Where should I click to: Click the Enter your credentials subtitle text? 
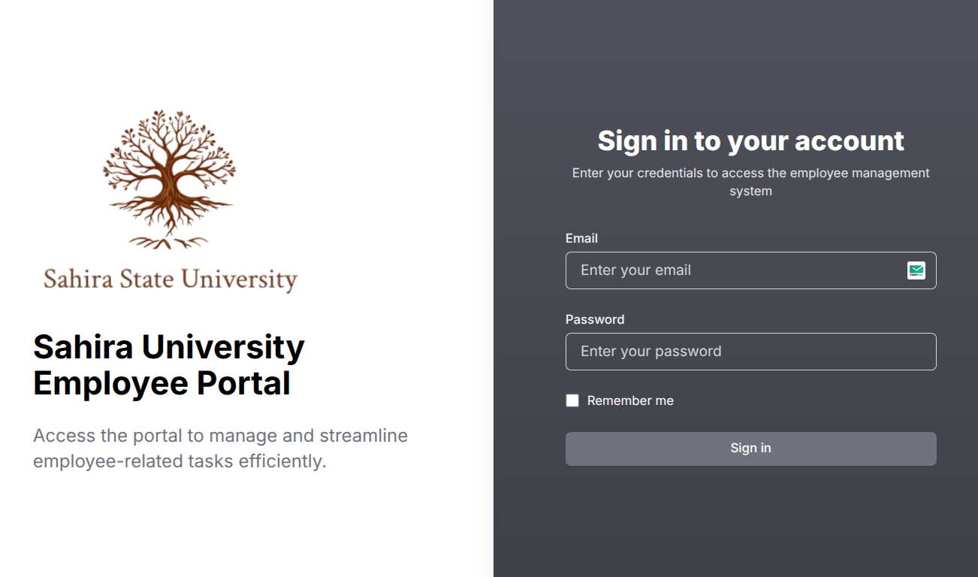tap(751, 182)
